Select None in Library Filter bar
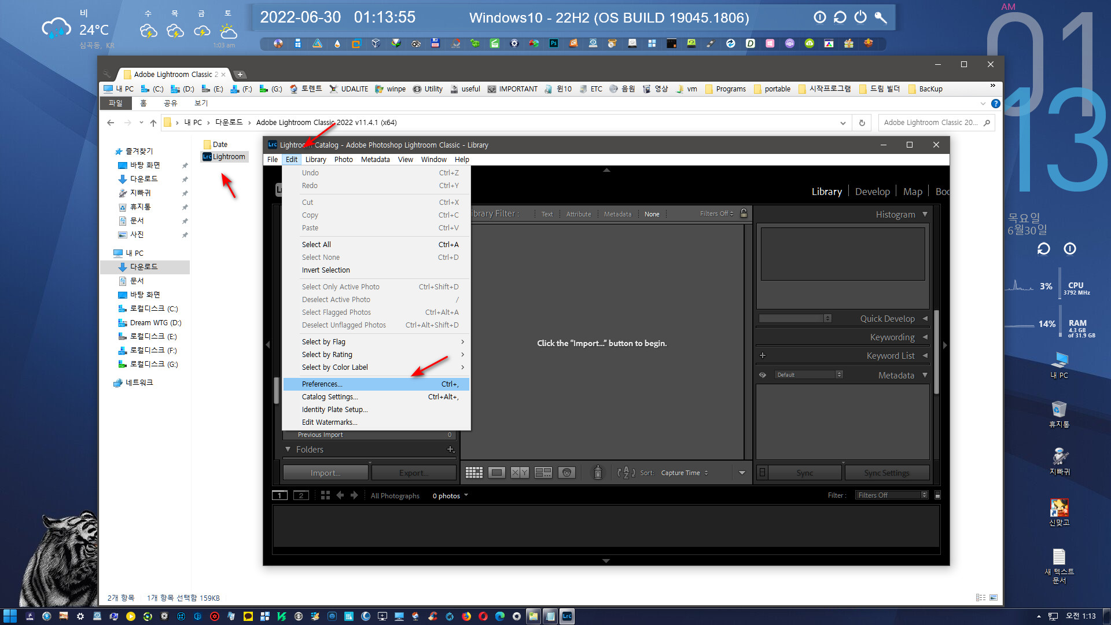Screen dimensions: 1111x625 [652, 214]
